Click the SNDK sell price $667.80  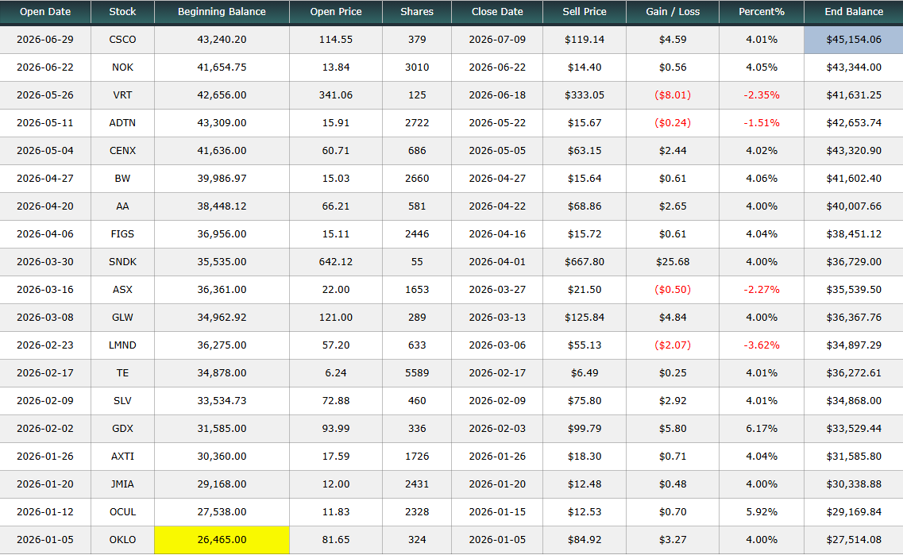tap(584, 262)
